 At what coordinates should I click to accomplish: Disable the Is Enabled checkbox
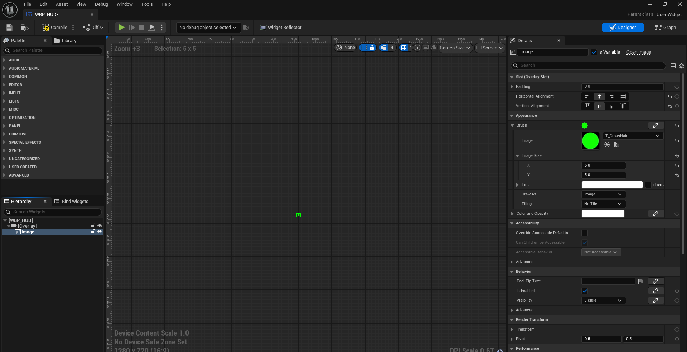point(585,291)
